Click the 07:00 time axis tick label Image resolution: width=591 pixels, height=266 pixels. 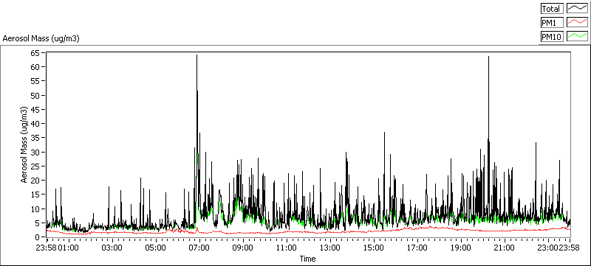(x=199, y=248)
